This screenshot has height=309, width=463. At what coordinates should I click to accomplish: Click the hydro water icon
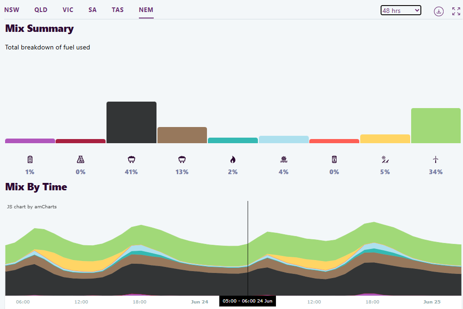pyautogui.click(x=283, y=160)
